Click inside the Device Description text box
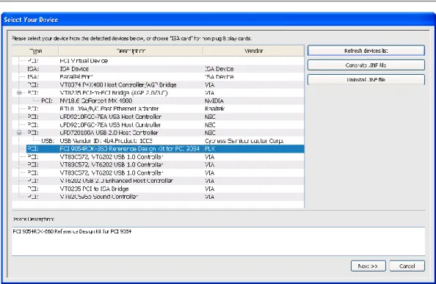436x284 pixels. 218,241
